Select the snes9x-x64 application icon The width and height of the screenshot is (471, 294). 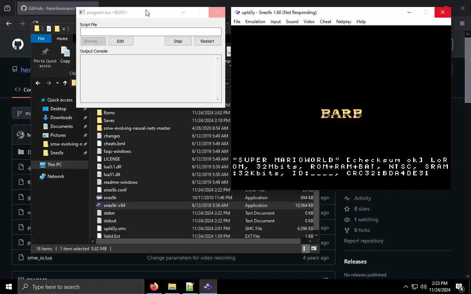pyautogui.click(x=99, y=205)
